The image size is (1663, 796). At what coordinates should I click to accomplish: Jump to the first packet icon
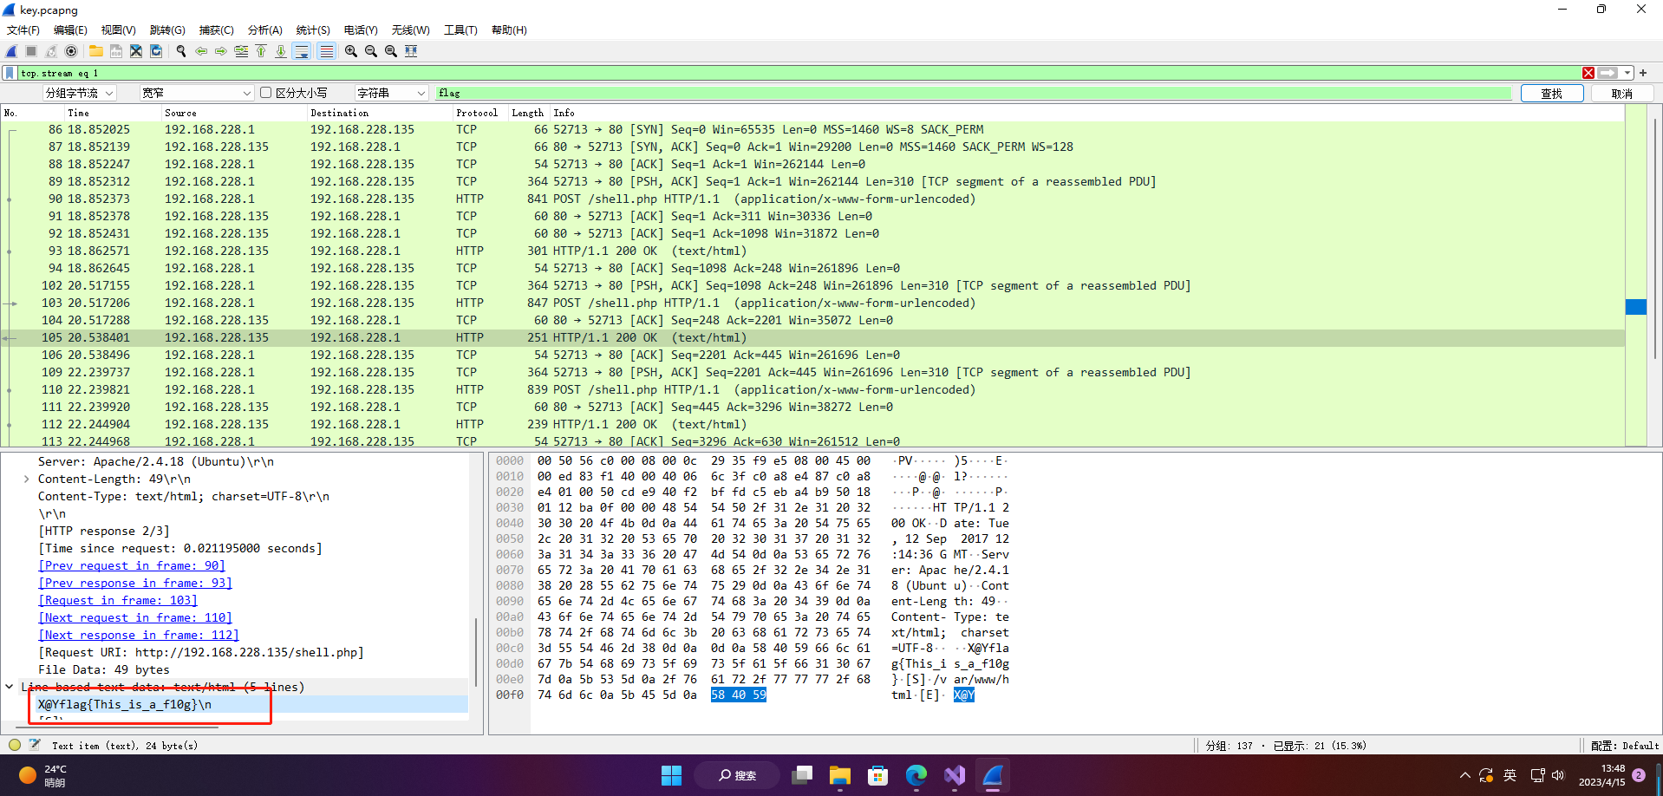coord(261,51)
